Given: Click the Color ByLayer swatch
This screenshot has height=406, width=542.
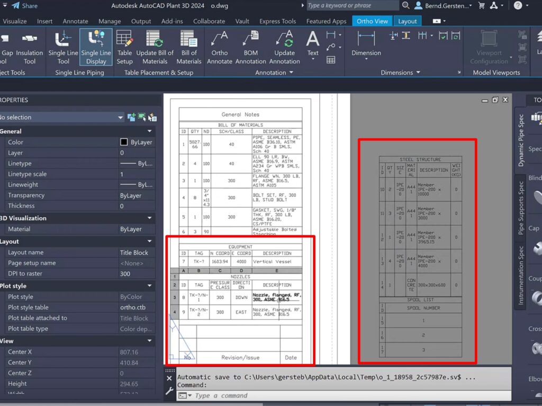Looking at the screenshot, I should point(124,142).
